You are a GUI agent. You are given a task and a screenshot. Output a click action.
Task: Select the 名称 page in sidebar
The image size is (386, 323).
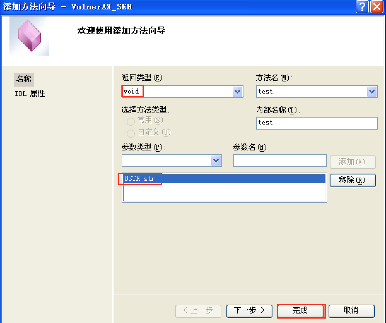[24, 79]
